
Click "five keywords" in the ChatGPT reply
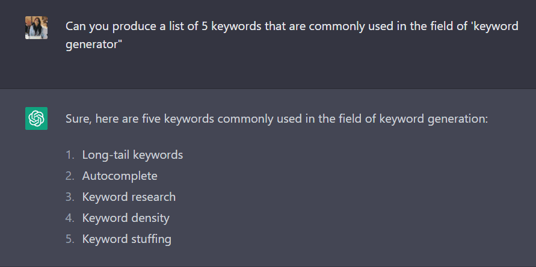(x=176, y=118)
